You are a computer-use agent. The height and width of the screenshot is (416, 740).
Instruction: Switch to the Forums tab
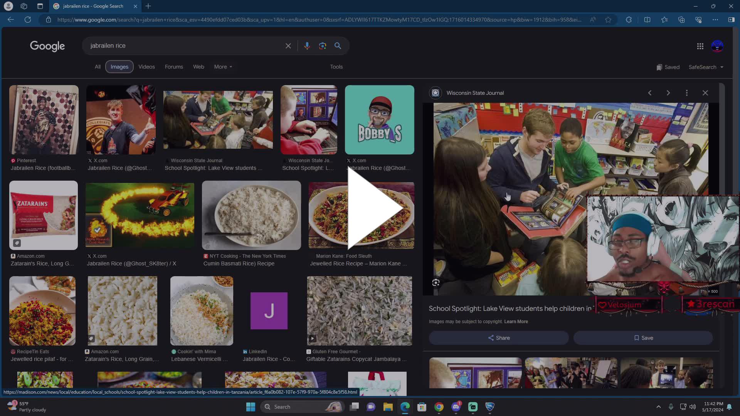coord(174,67)
